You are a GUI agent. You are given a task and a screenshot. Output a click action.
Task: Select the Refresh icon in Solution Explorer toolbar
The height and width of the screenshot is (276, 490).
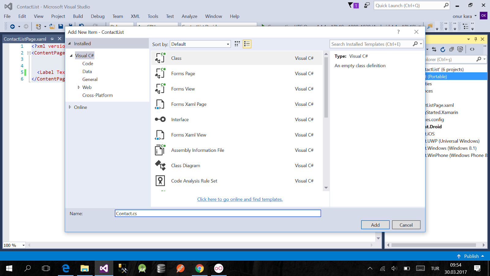[x=443, y=49]
